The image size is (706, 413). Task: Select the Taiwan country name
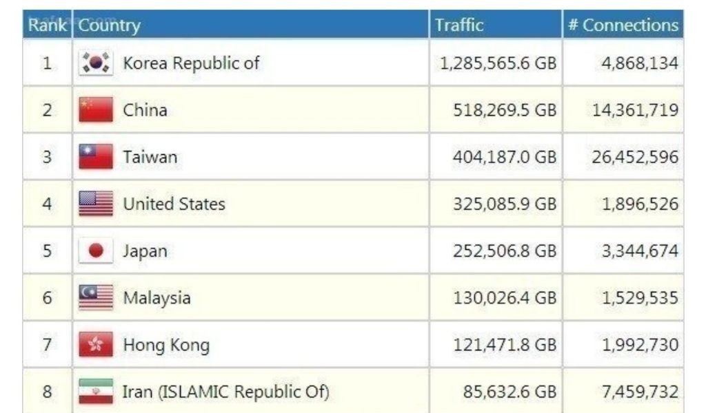click(150, 157)
